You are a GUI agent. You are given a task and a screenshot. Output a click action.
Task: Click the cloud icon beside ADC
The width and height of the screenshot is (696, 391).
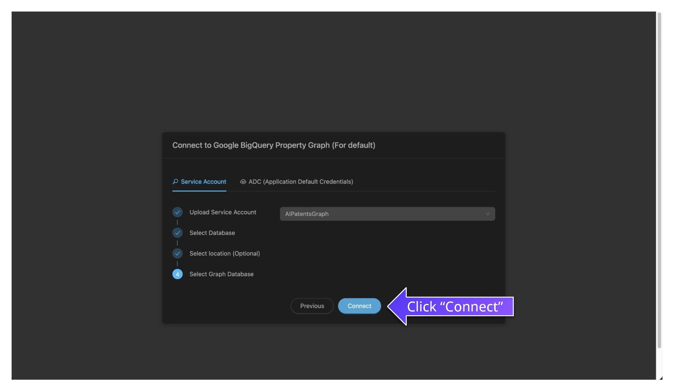click(243, 182)
